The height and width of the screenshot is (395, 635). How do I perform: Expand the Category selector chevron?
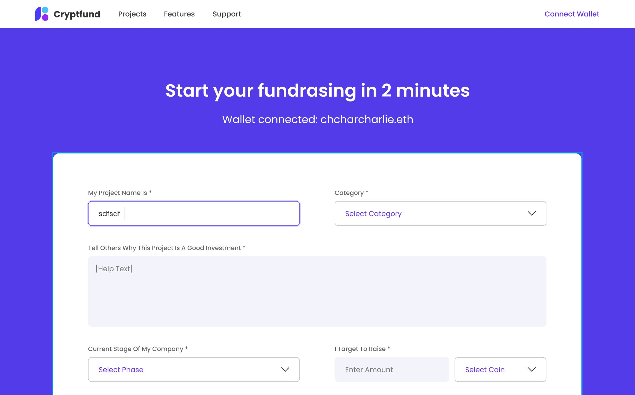[x=531, y=213]
